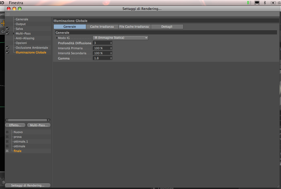Click the green activity bars menu icon
The height and width of the screenshot is (189, 281).
click(249, 3)
